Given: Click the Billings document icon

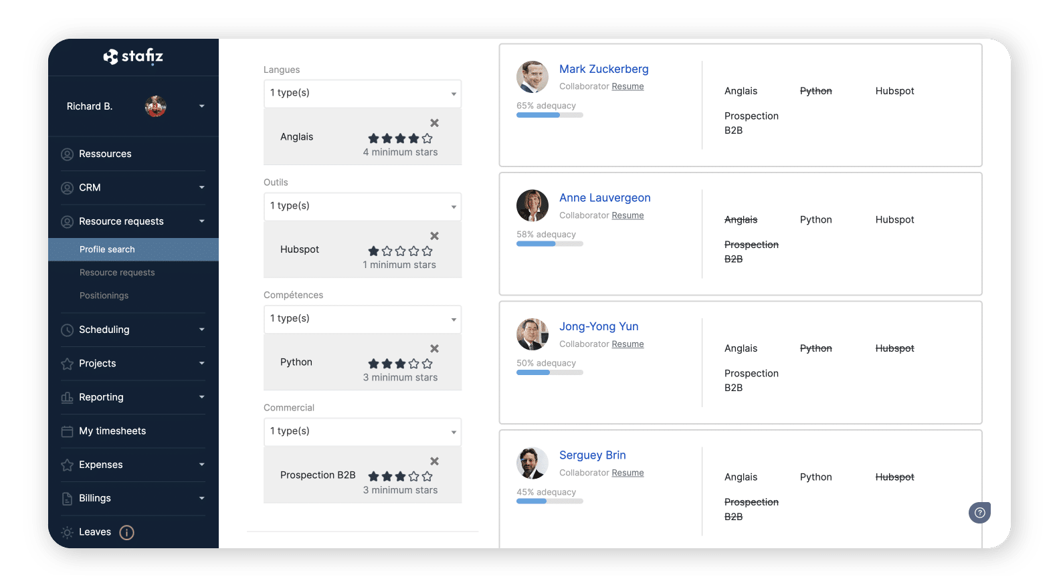Looking at the screenshot, I should [x=67, y=499].
